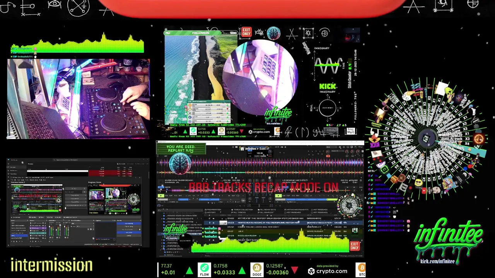The width and height of the screenshot is (495, 278).
Task: Open the Track Collection favorite in Traktor
Action: point(242,209)
